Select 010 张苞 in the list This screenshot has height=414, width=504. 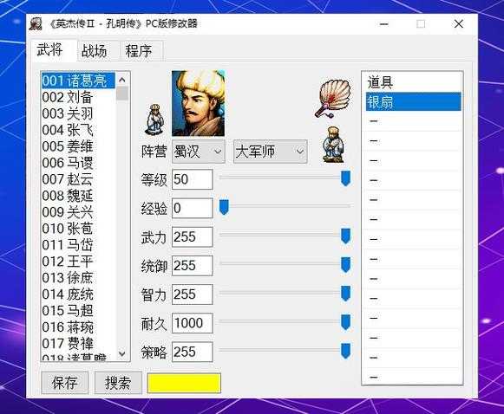click(x=78, y=229)
